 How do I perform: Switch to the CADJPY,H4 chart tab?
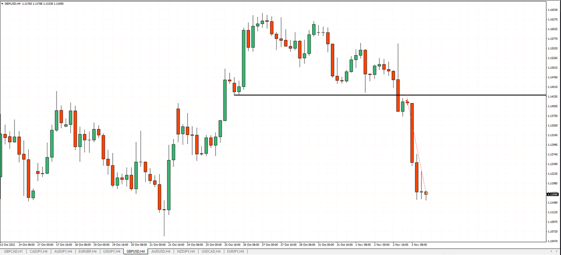[x=39, y=252]
